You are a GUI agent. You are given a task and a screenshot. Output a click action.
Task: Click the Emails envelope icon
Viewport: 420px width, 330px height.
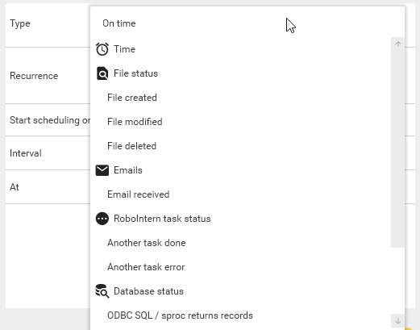102,170
